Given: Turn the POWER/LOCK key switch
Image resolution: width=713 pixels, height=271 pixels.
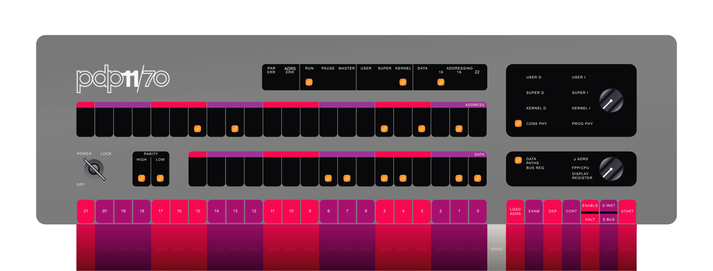Looking at the screenshot, I should tap(94, 169).
